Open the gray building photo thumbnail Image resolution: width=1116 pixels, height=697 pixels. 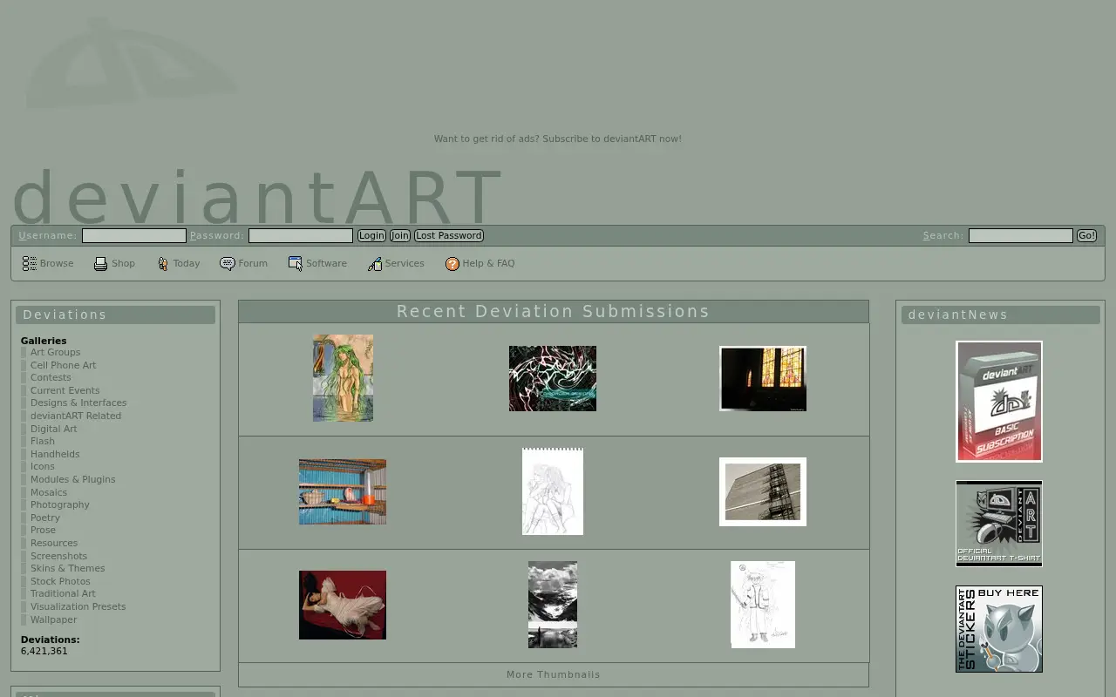(763, 491)
